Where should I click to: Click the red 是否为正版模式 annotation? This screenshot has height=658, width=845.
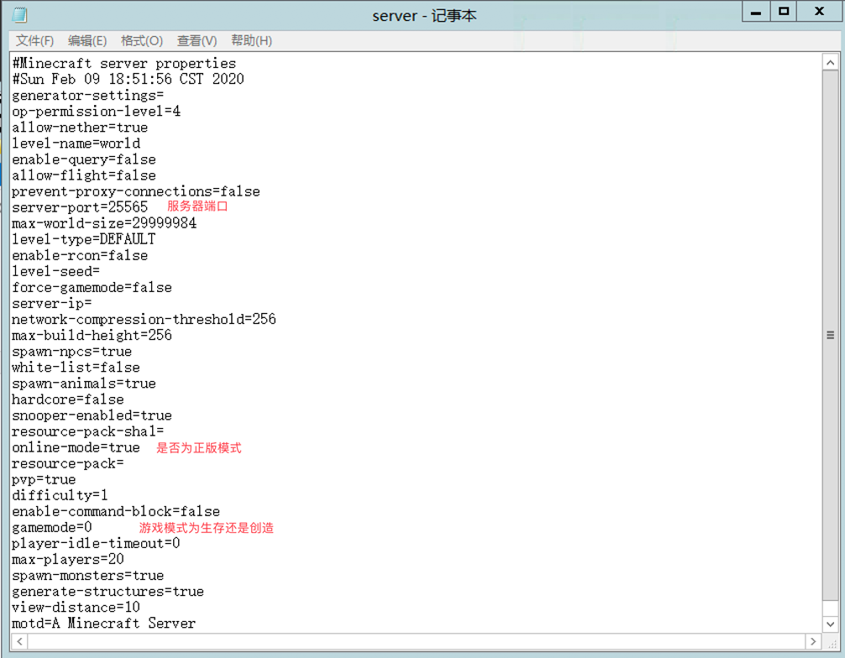coord(199,448)
